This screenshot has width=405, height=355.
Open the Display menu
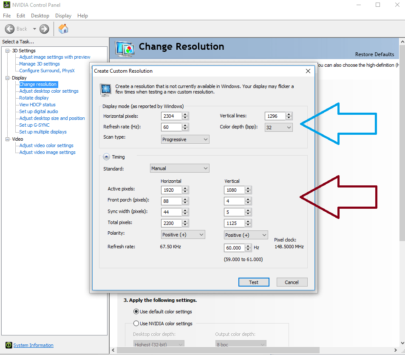(63, 15)
